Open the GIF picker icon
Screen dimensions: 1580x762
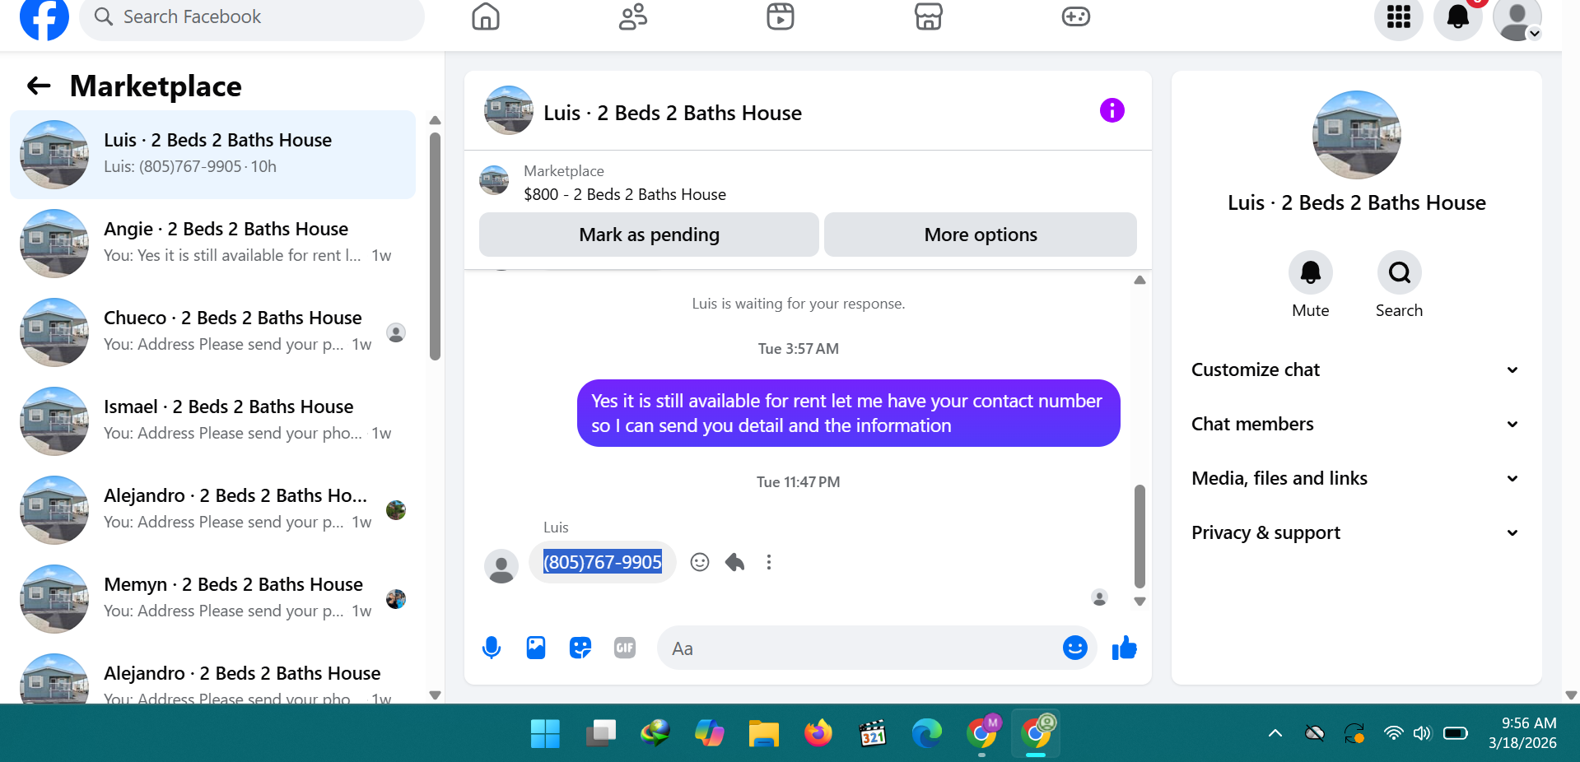[625, 648]
